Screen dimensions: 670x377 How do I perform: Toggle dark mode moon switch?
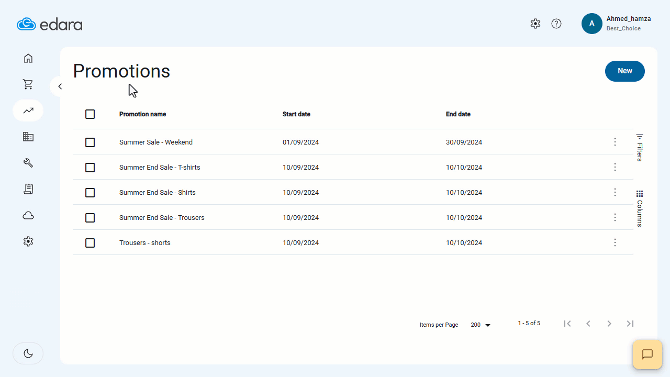point(28,353)
